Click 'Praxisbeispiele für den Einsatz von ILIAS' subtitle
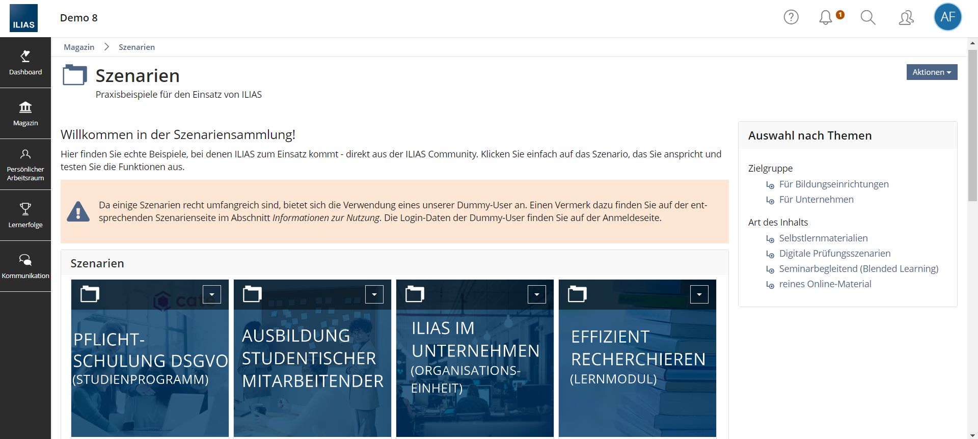 pos(179,95)
